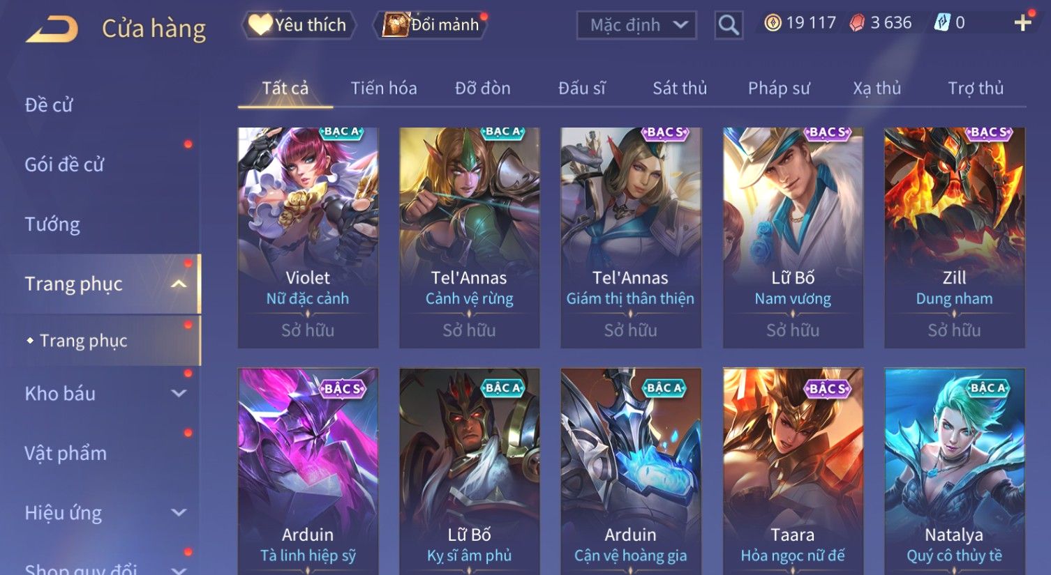Go to Tướng in sidebar
Screen dimensions: 1051x575
[52, 224]
